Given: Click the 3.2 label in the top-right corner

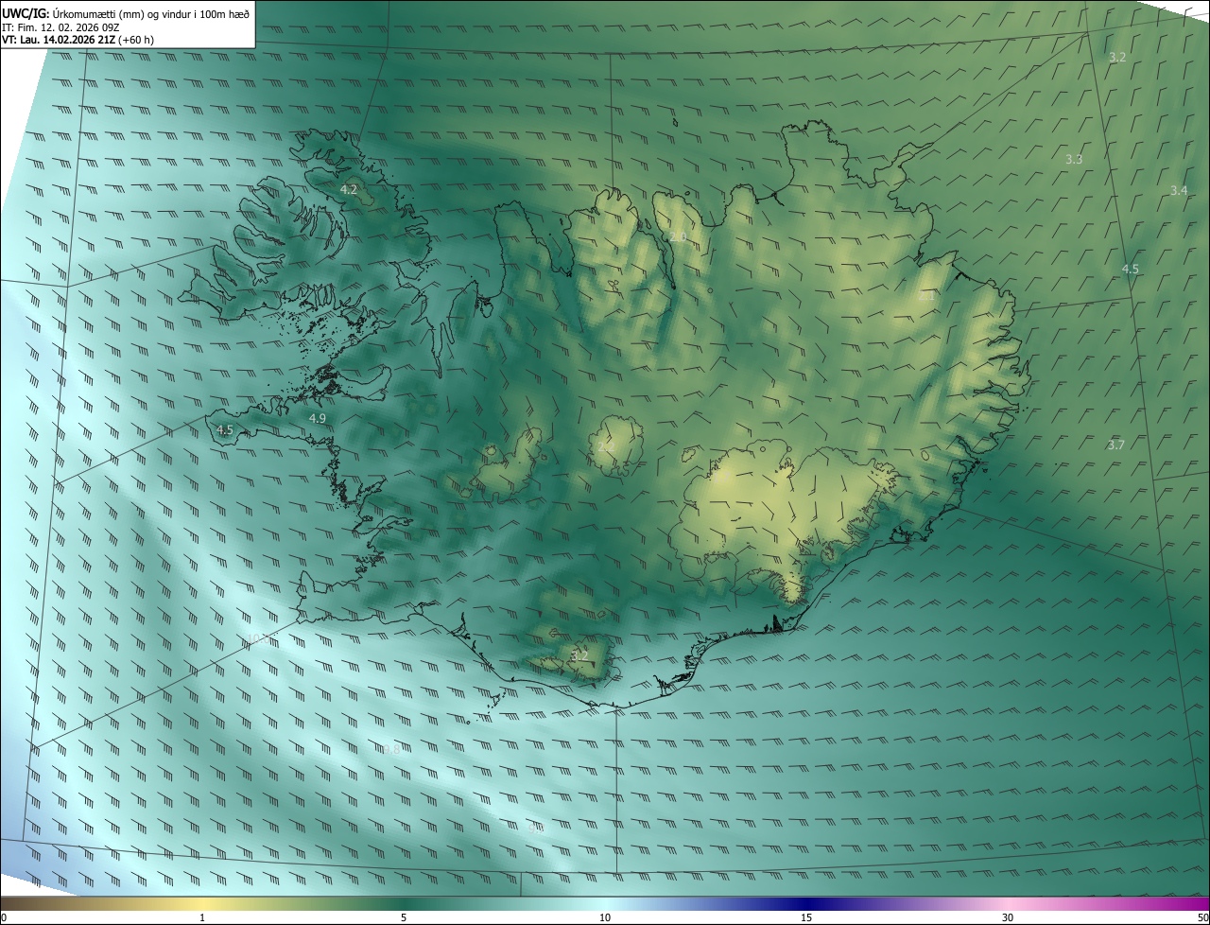Looking at the screenshot, I should (1117, 57).
